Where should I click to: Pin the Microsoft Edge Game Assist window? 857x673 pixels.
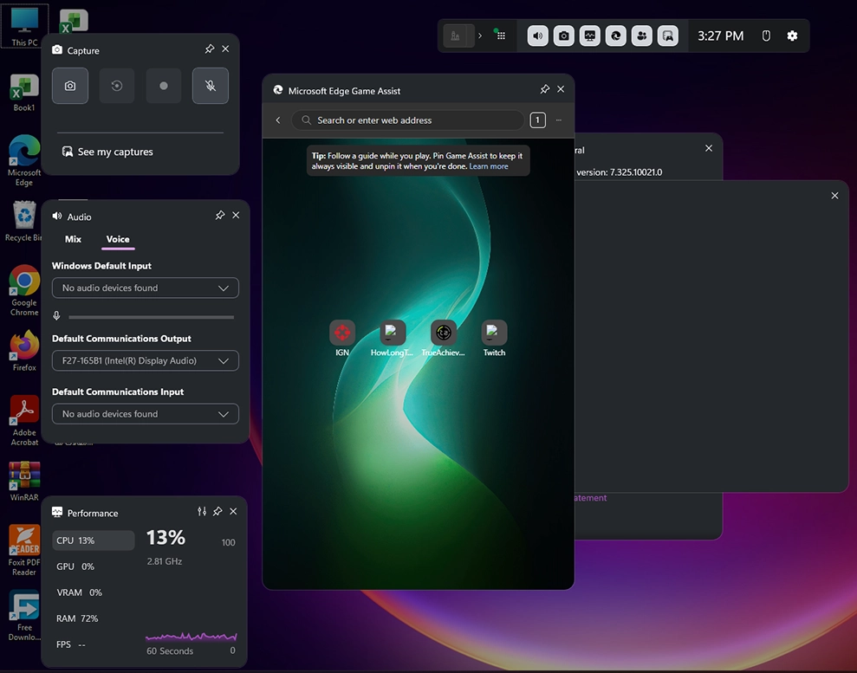tap(544, 89)
